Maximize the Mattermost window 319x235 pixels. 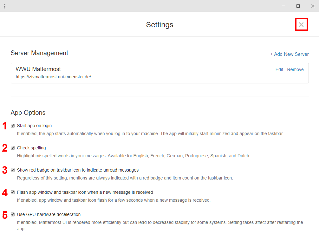tap(298, 6)
